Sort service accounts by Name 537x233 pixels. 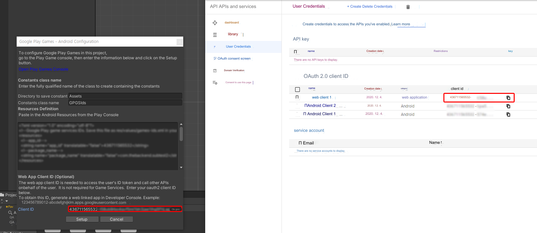click(436, 142)
